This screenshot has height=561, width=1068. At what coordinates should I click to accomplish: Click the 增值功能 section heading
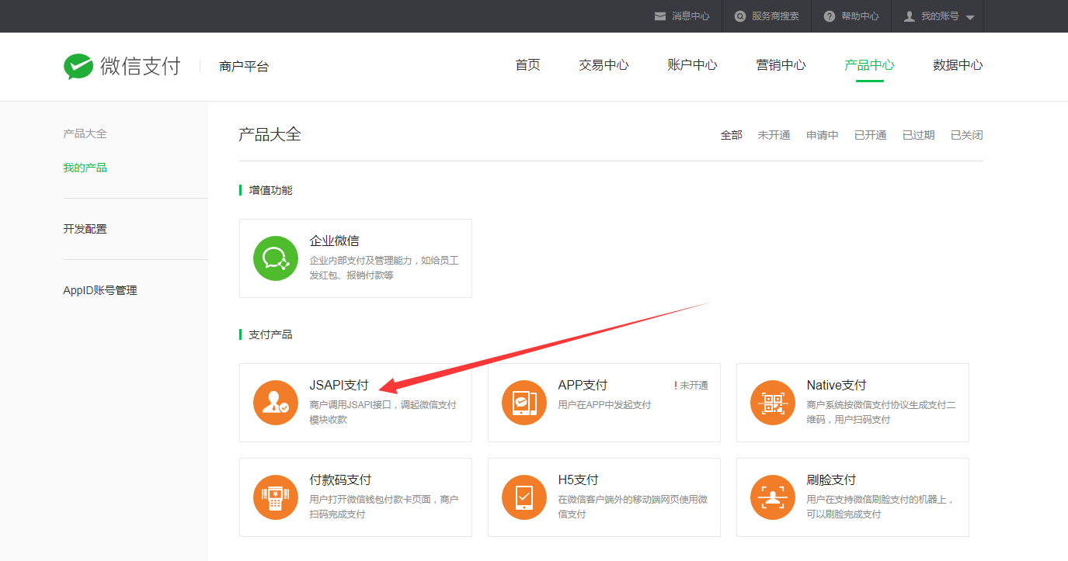tap(270, 190)
